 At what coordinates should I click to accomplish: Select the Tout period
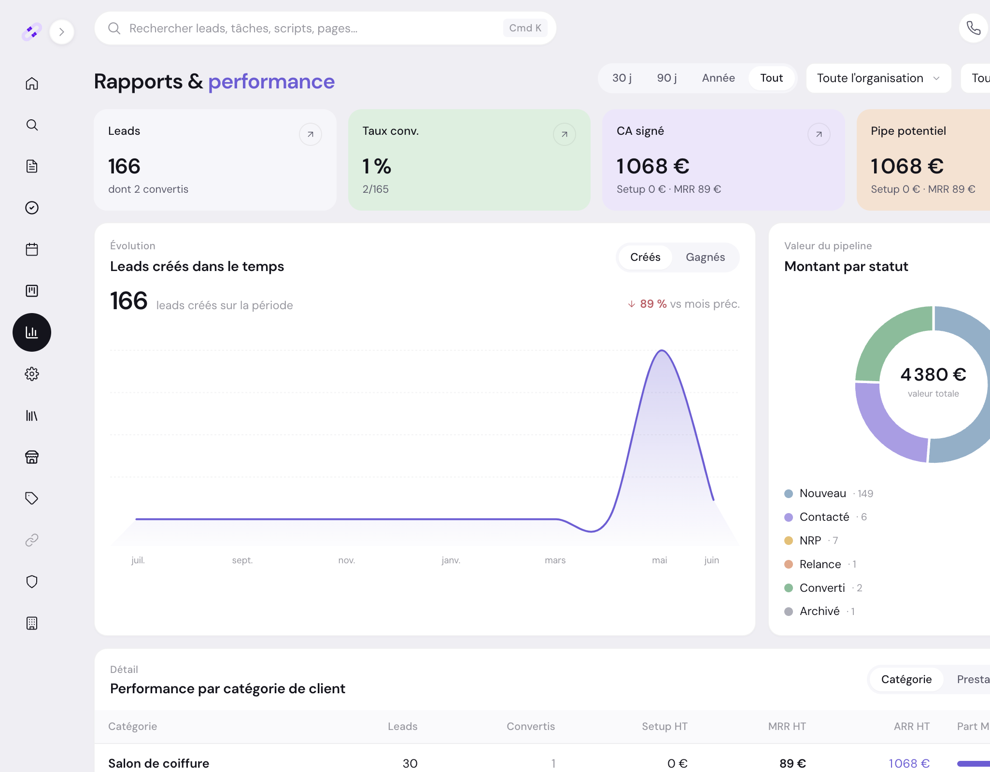pyautogui.click(x=772, y=78)
